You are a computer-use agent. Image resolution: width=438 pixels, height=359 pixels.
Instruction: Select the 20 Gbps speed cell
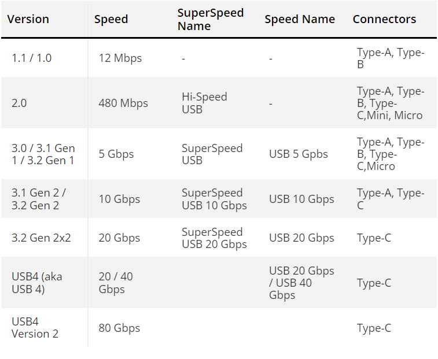point(119,238)
